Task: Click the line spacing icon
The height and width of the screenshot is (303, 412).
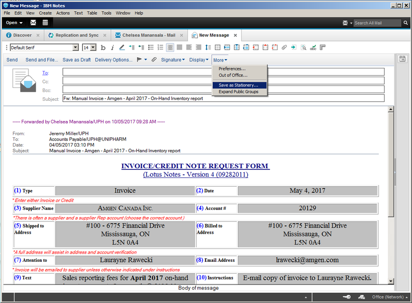Action: (208, 47)
